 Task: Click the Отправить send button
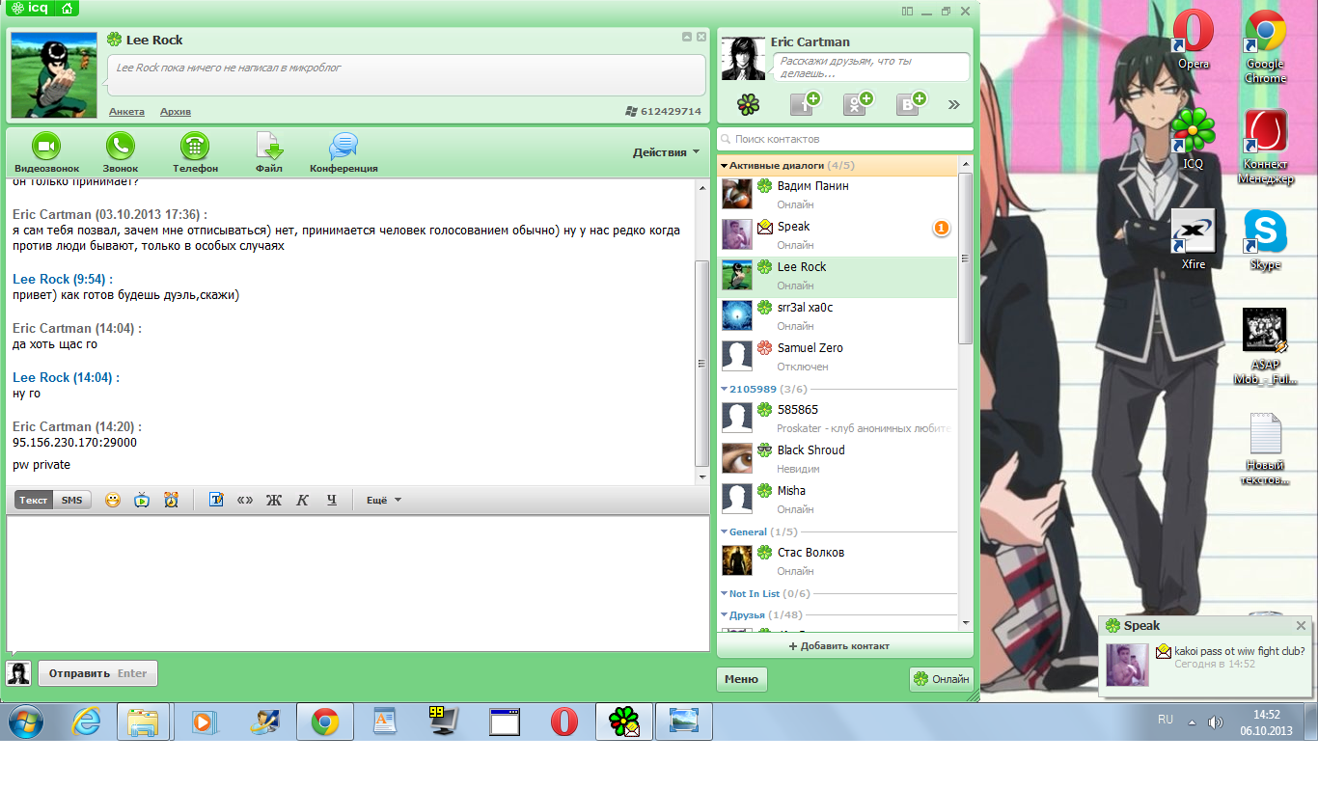coord(97,673)
